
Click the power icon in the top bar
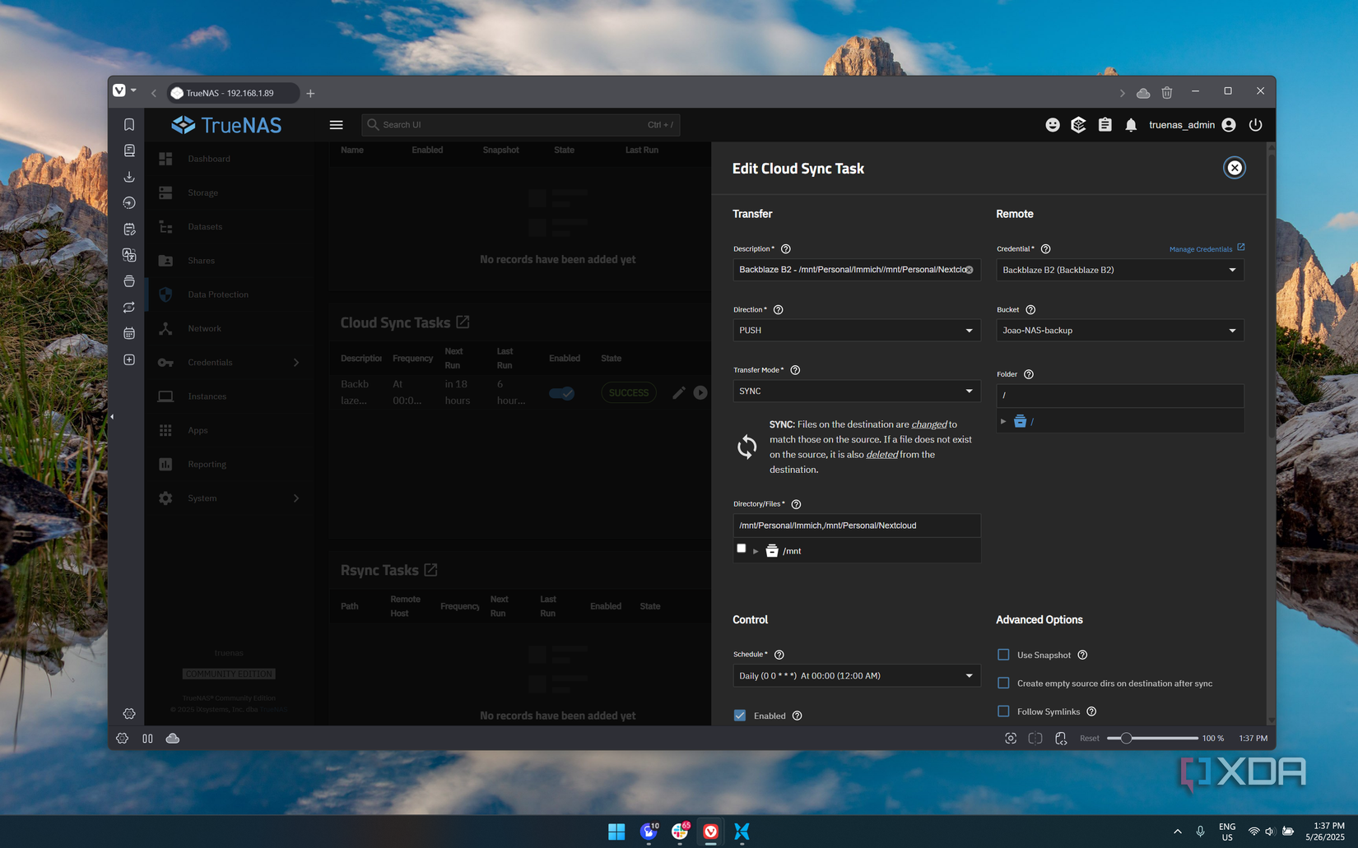point(1255,125)
